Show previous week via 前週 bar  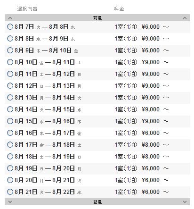click(x=97, y=18)
